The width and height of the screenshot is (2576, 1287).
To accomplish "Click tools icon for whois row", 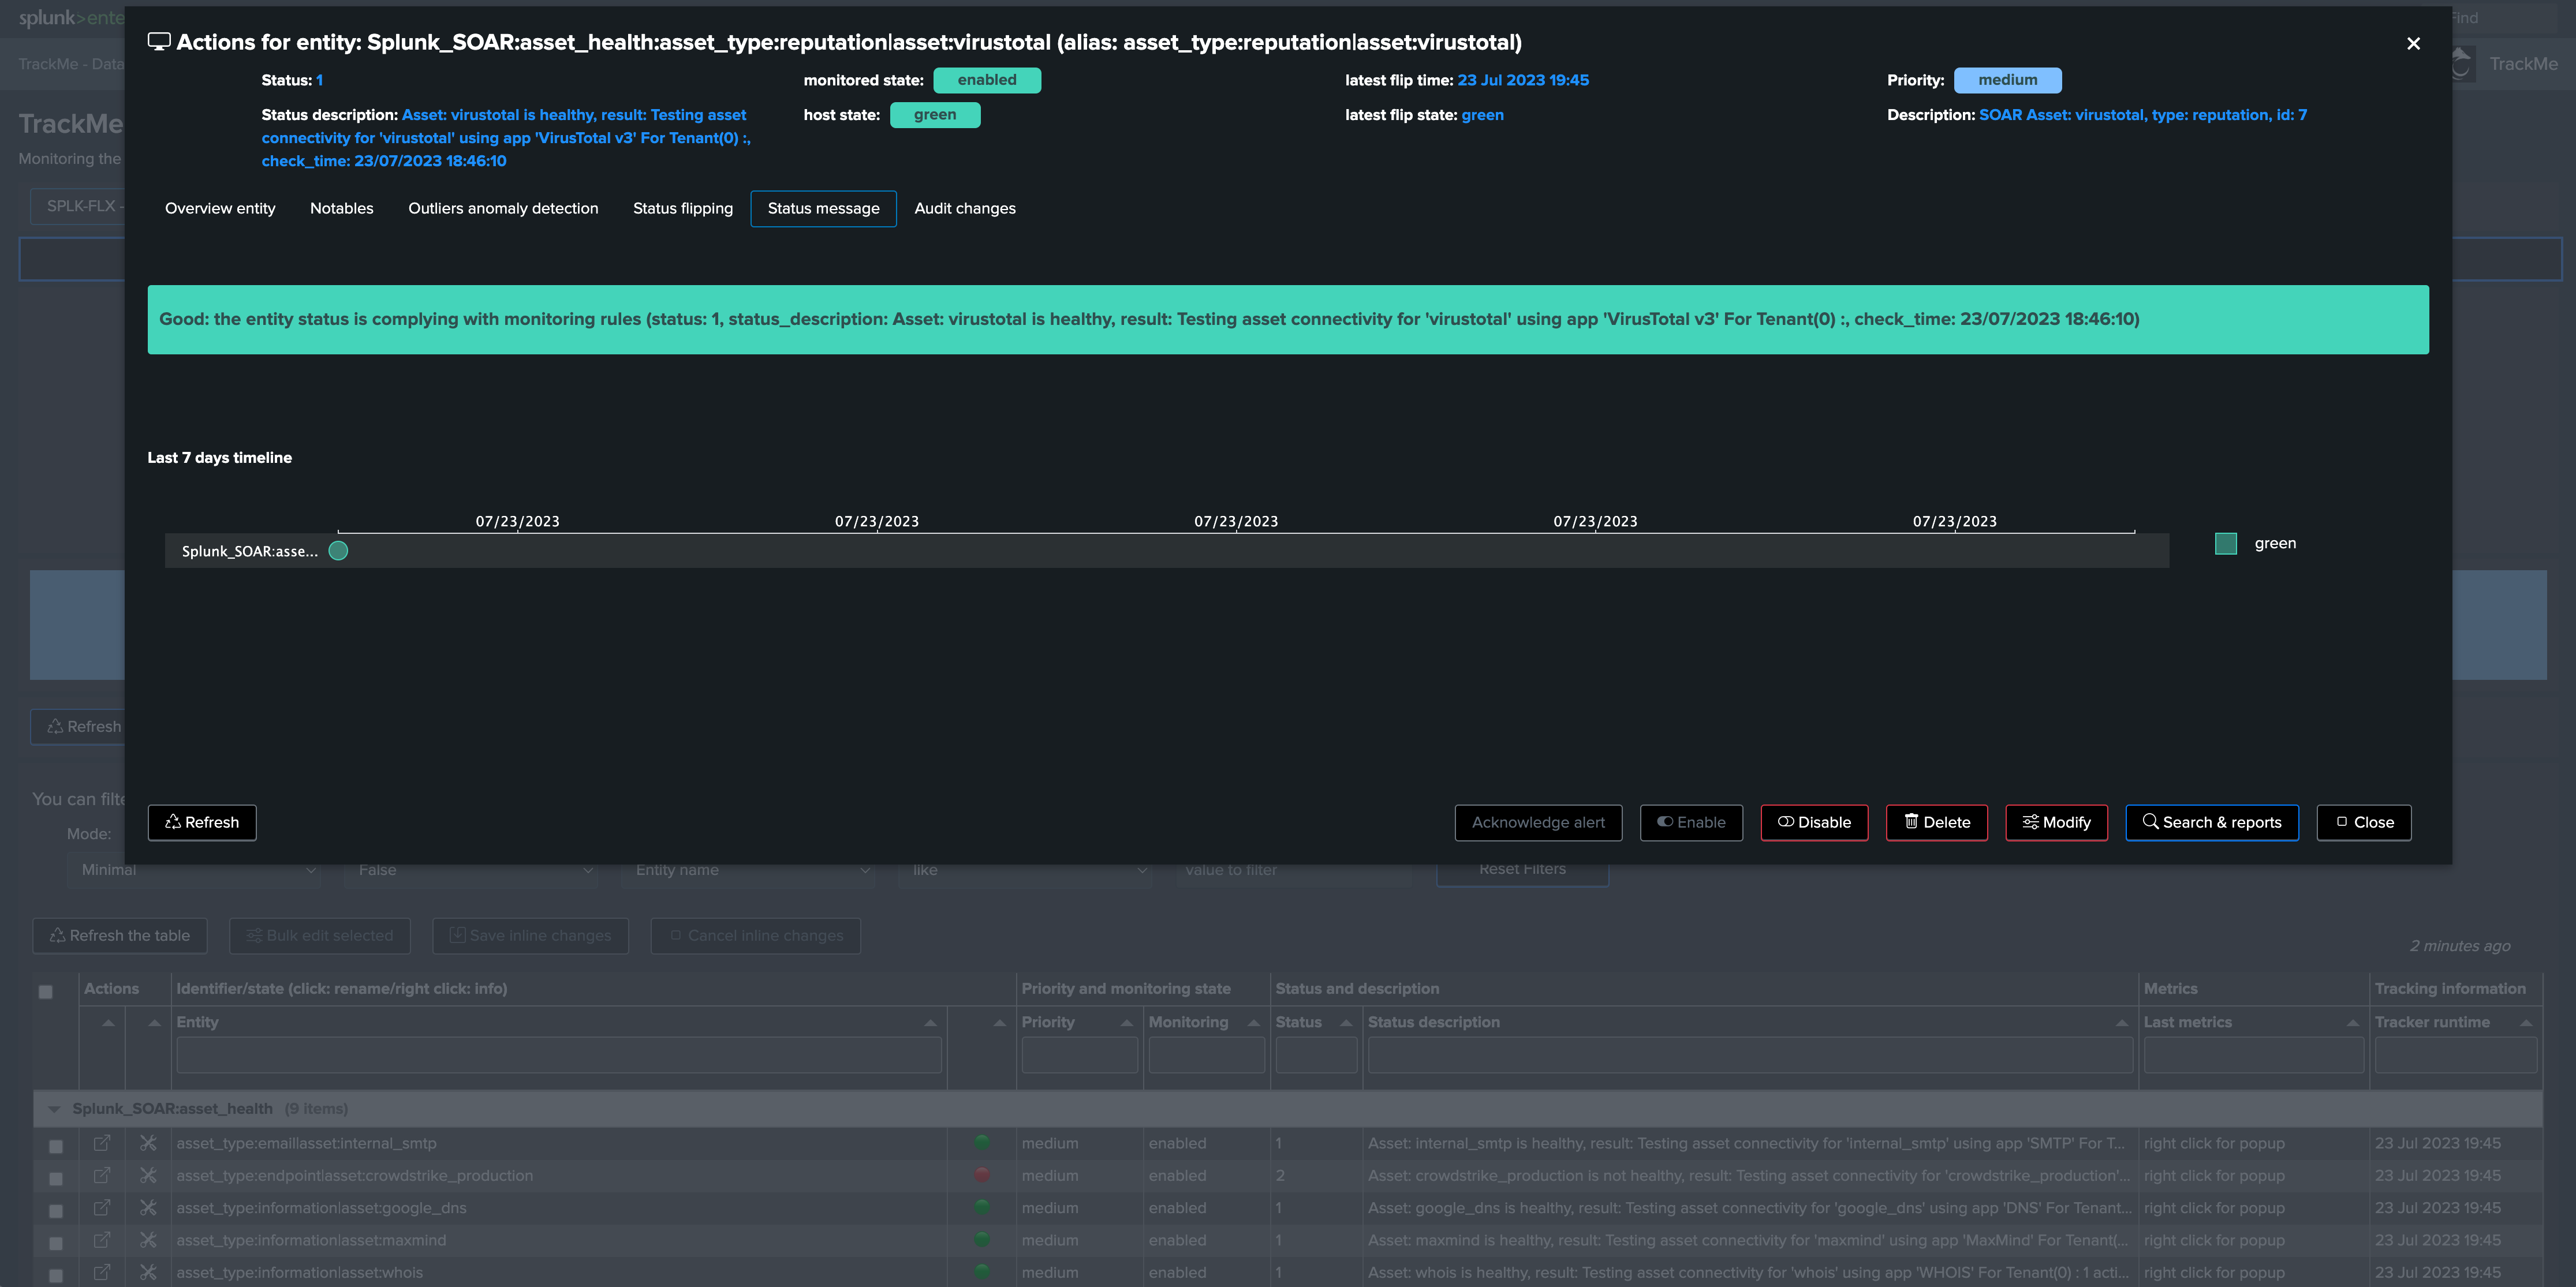I will pos(148,1272).
